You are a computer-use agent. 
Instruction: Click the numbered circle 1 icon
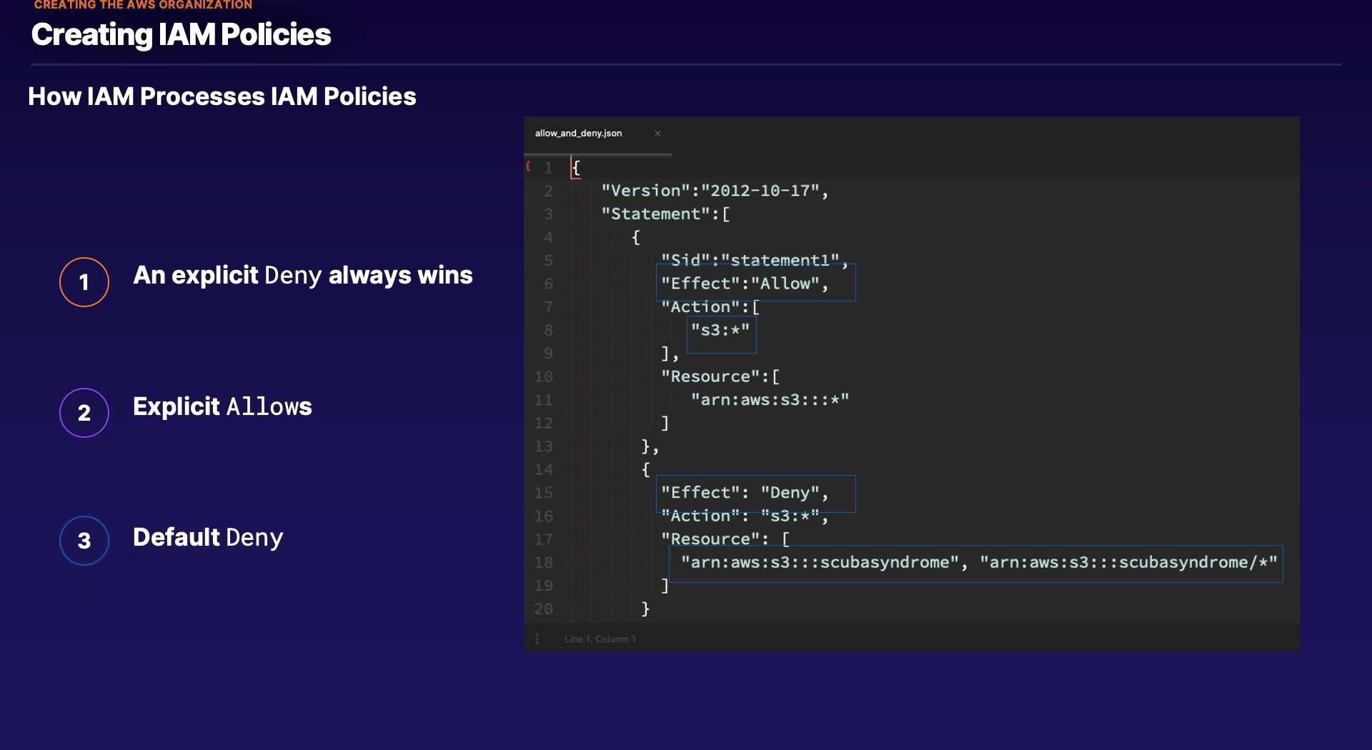coord(84,282)
